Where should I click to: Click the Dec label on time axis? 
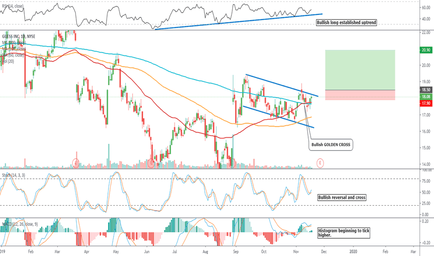pos(324,251)
